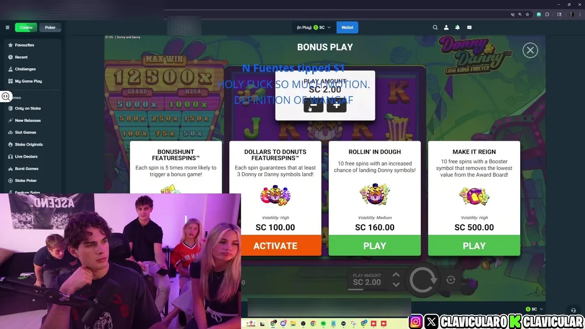Open Spotify from the taskbar

tap(323, 324)
